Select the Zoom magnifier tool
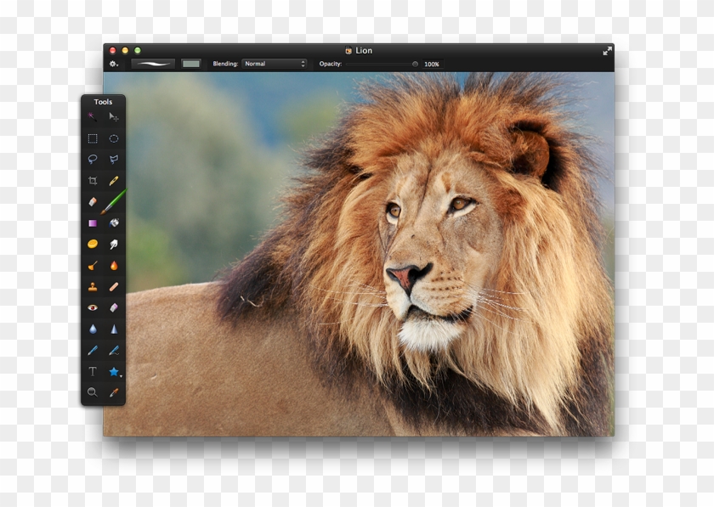Viewport: 714px width, 507px height. click(93, 392)
